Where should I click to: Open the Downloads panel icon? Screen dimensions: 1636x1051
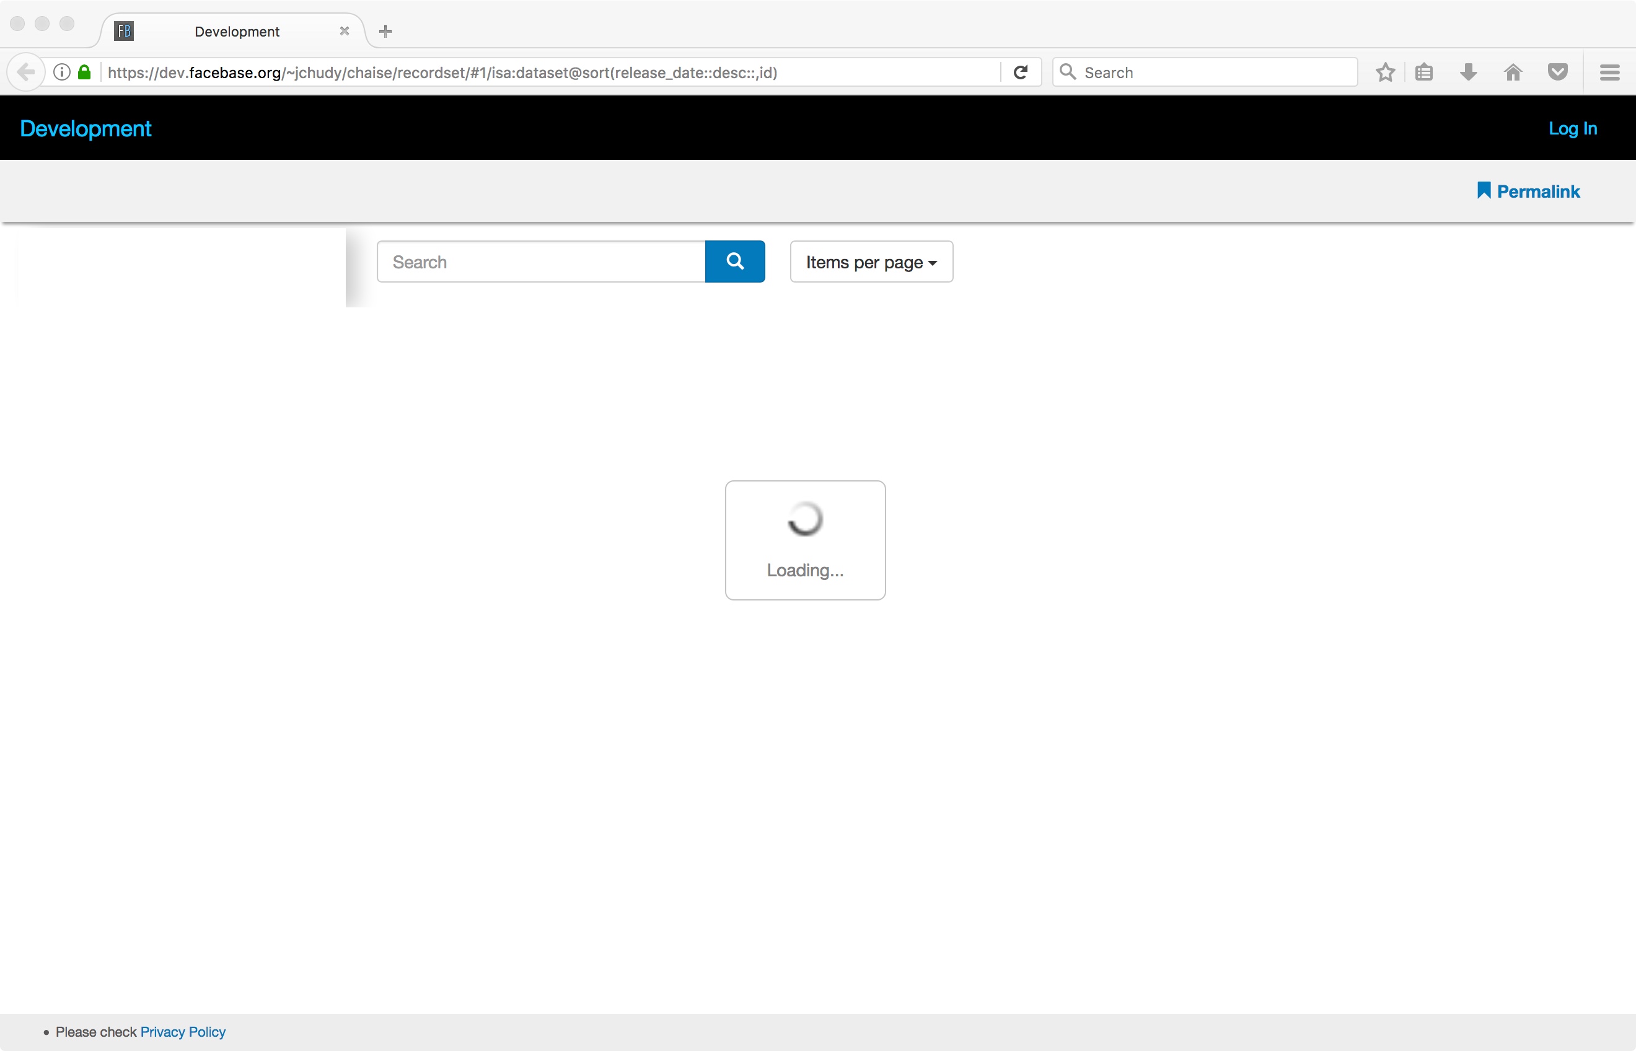(x=1469, y=72)
